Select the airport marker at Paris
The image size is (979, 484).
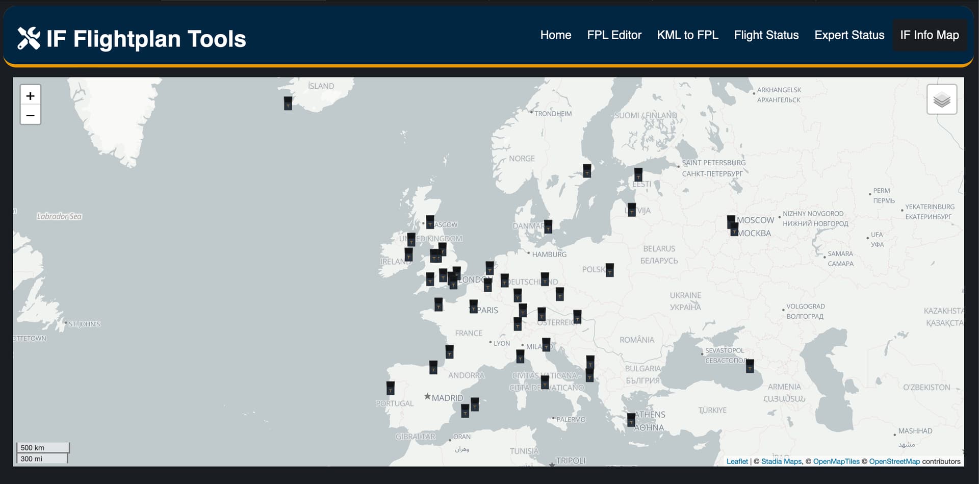473,307
